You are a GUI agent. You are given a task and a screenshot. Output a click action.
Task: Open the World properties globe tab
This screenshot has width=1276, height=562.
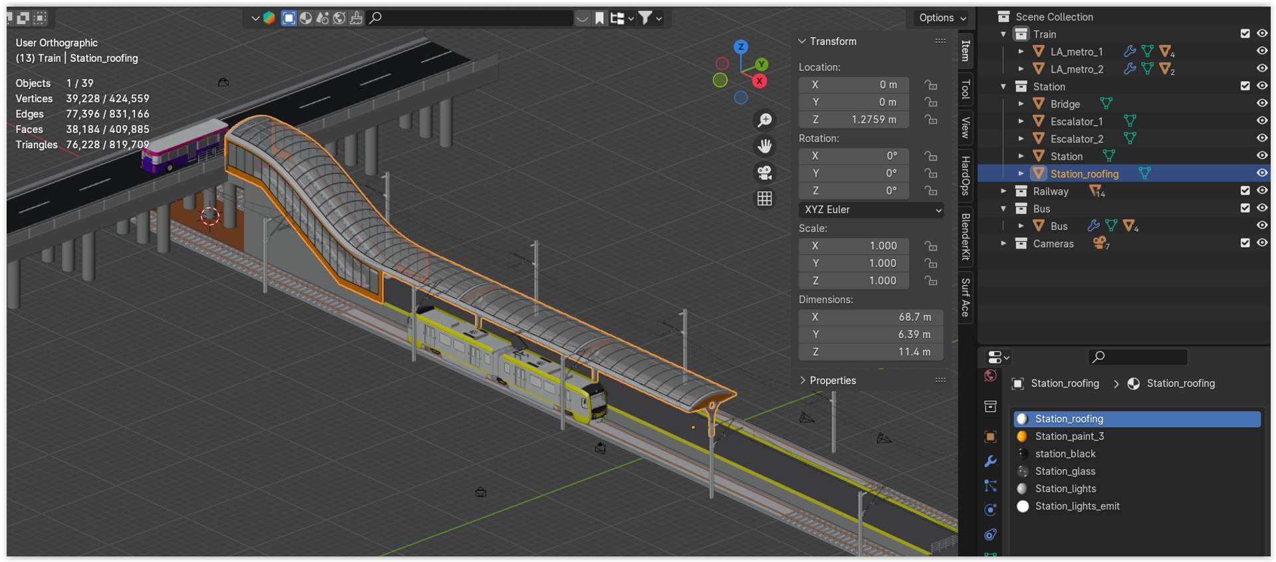(x=990, y=376)
